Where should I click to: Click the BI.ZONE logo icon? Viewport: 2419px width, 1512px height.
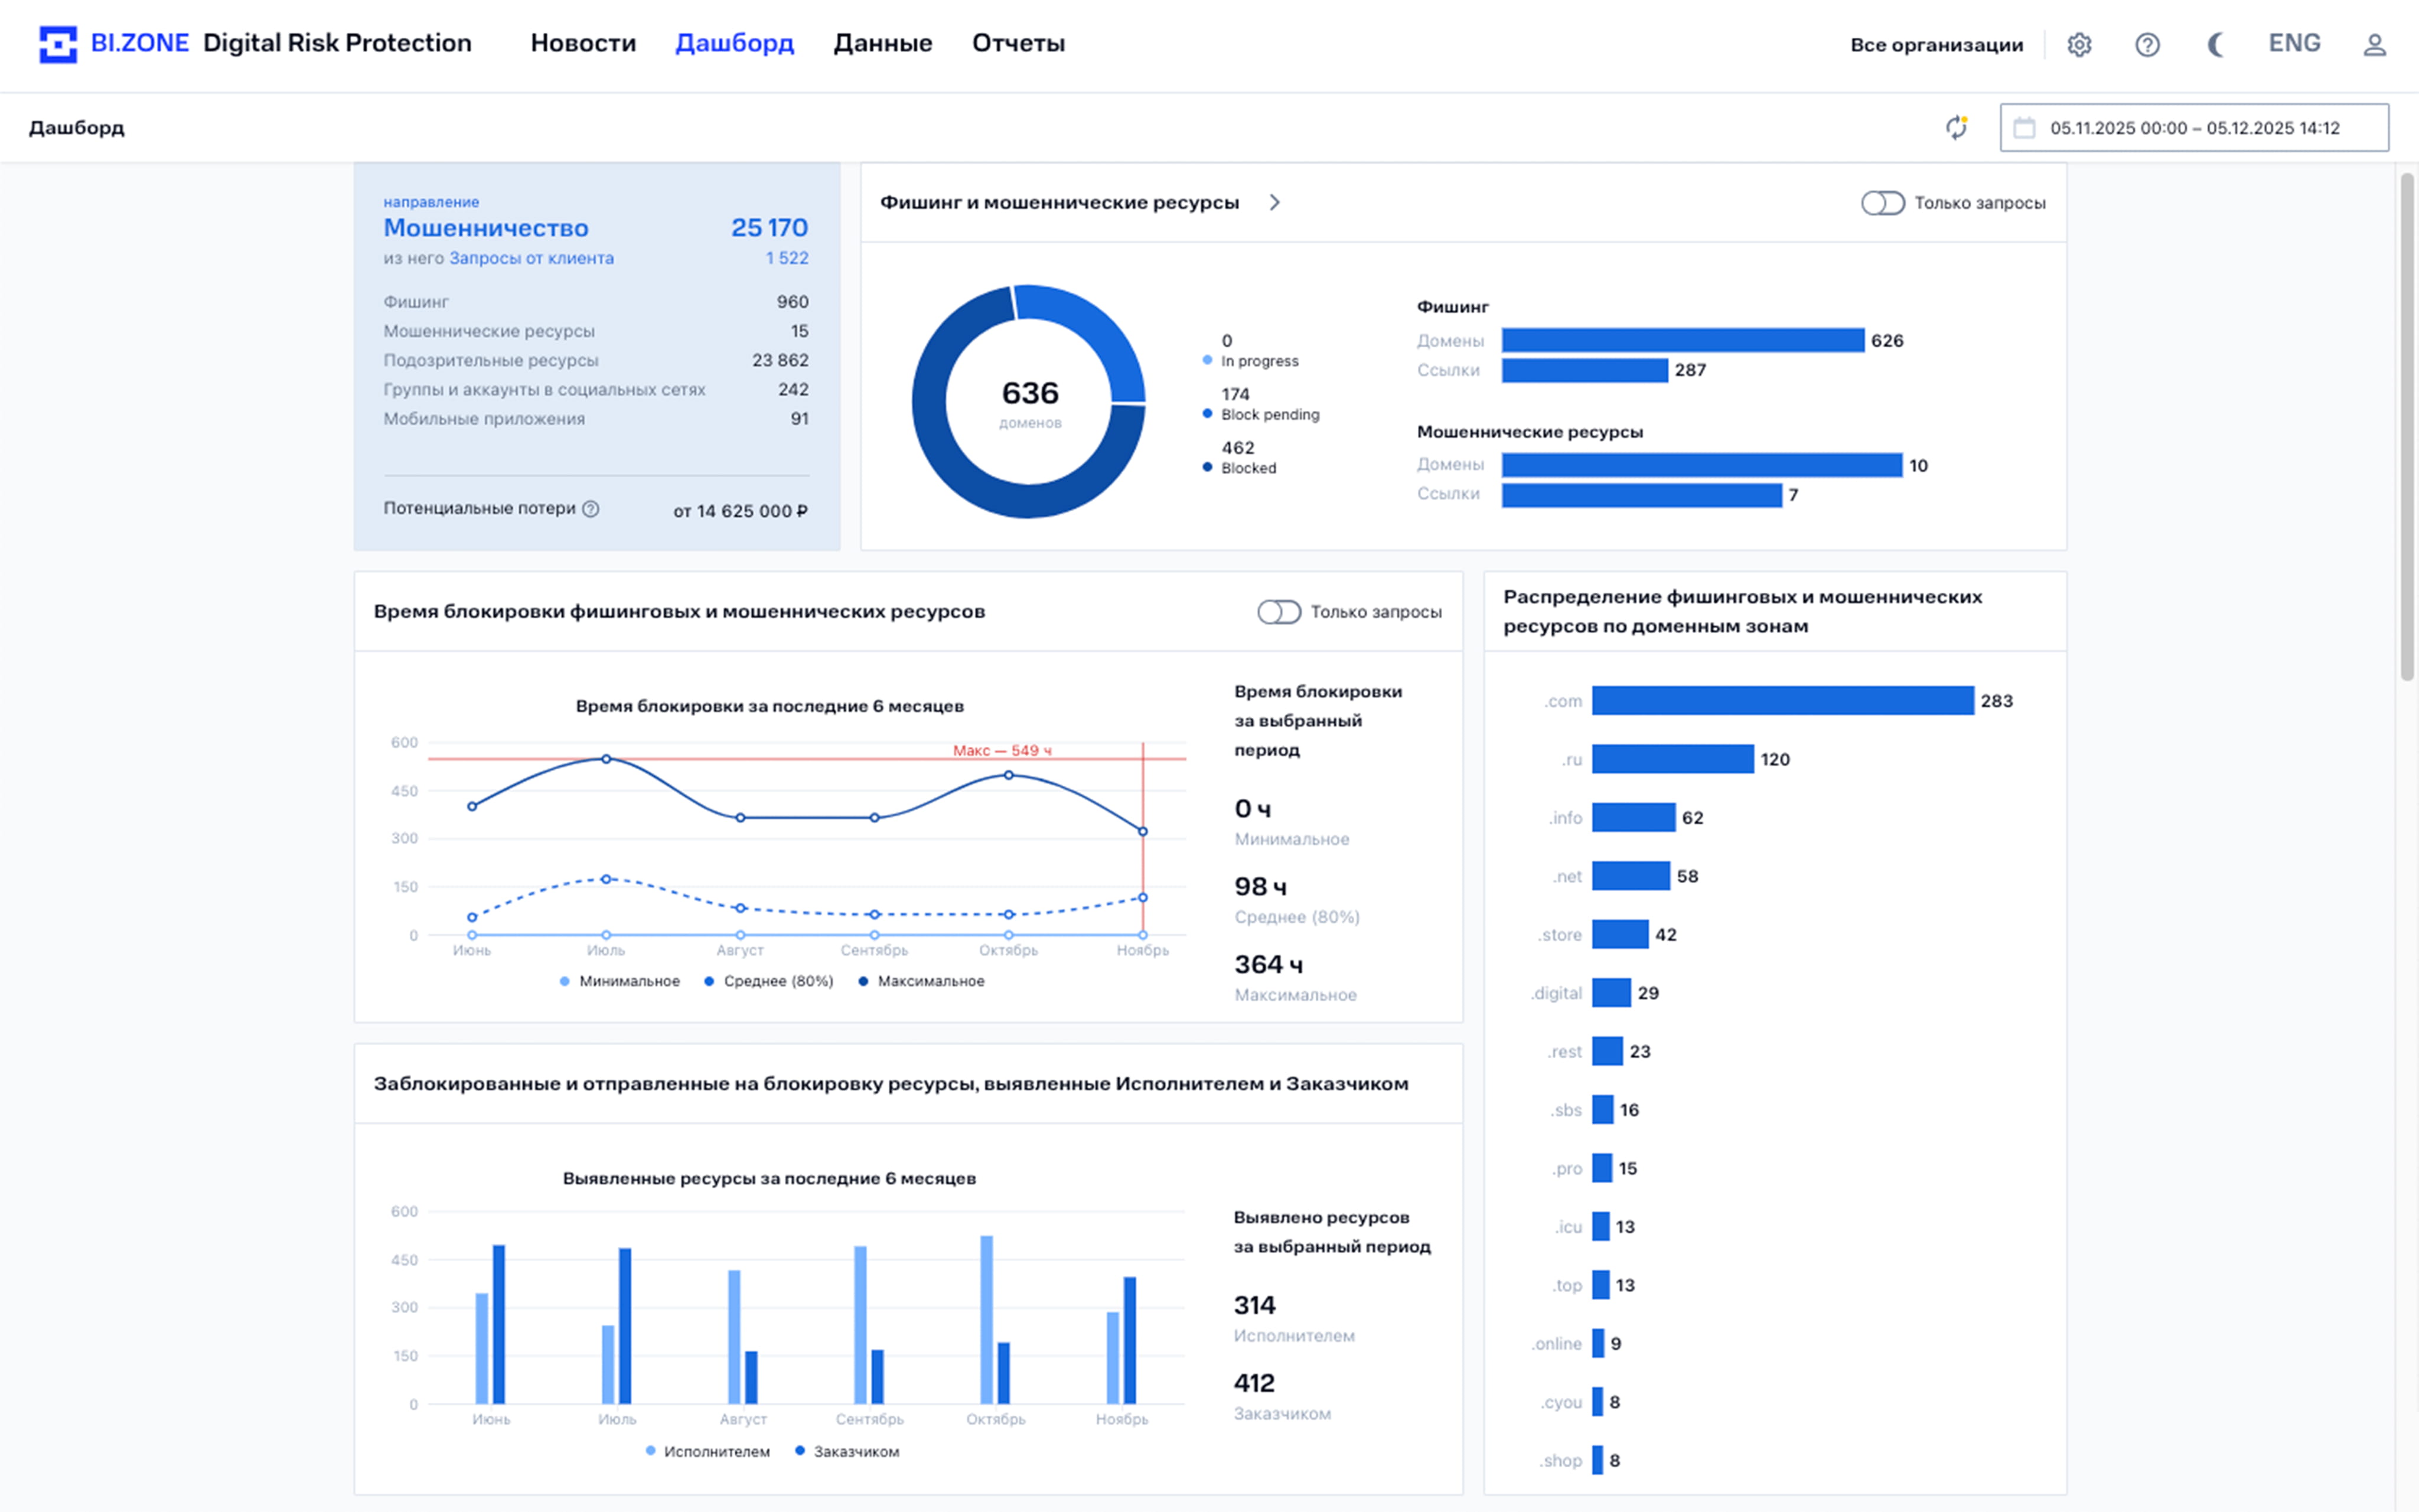point(57,44)
